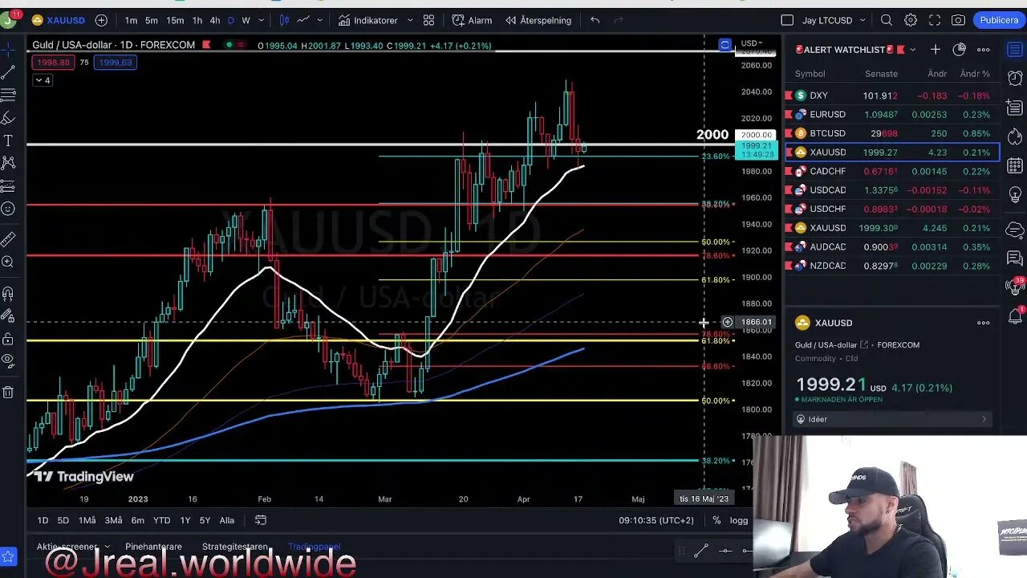Set the YTD date range
This screenshot has width=1027, height=578.
[x=161, y=520]
